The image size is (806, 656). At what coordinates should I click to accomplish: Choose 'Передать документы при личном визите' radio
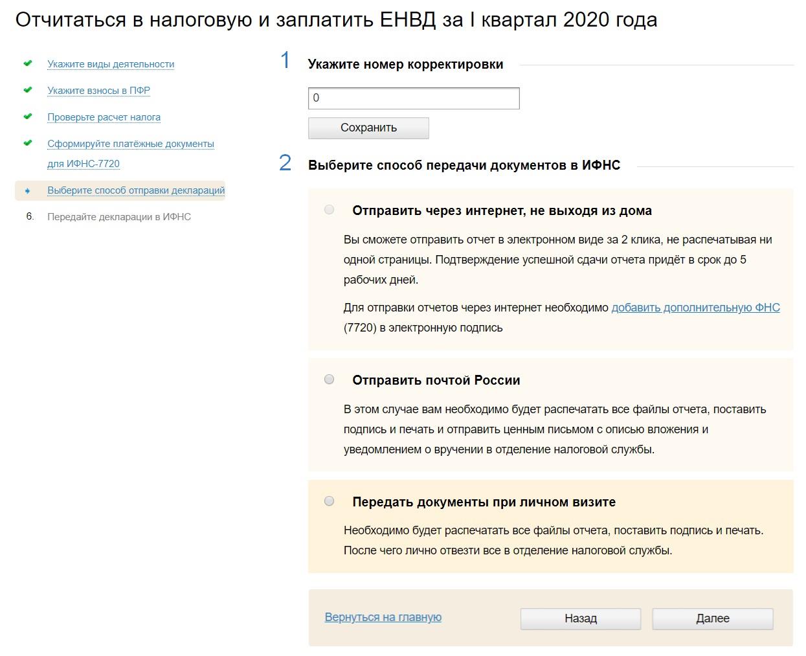(330, 501)
